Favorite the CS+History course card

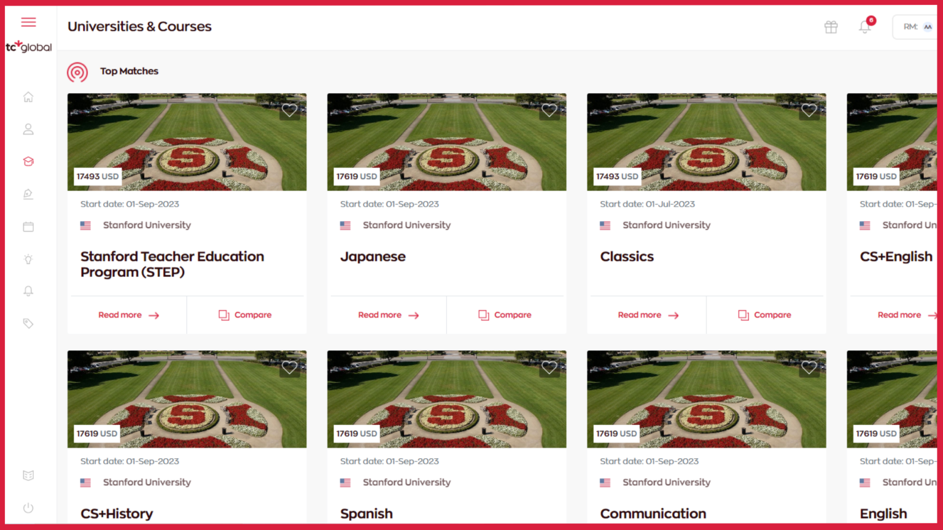click(x=289, y=367)
